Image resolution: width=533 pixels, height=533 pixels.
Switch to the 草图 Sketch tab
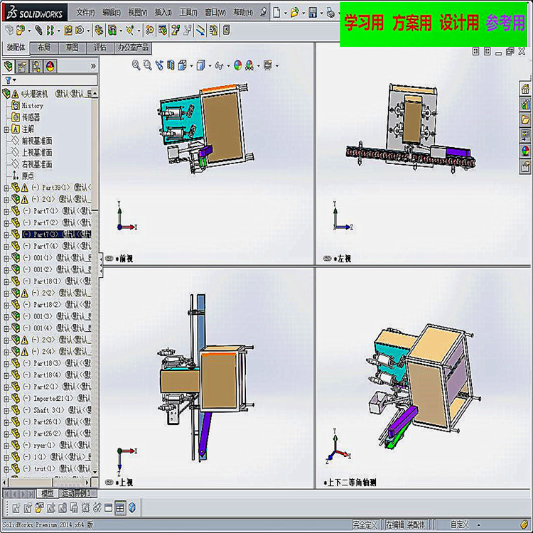[x=72, y=48]
